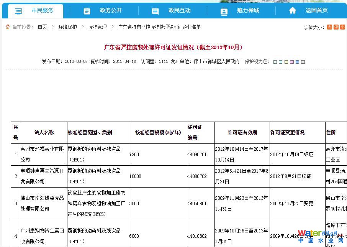Click the 法人名称 column header cell

point(43,133)
